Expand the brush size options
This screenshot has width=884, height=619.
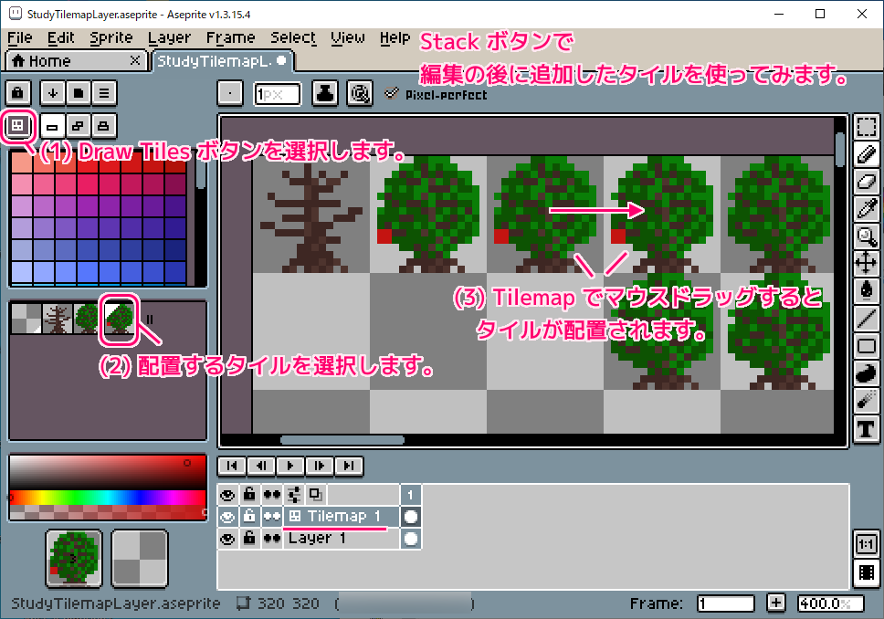pos(230,92)
